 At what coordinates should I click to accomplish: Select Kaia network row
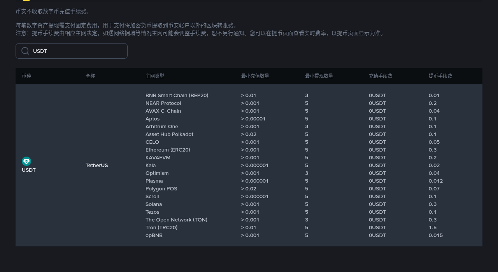point(151,166)
